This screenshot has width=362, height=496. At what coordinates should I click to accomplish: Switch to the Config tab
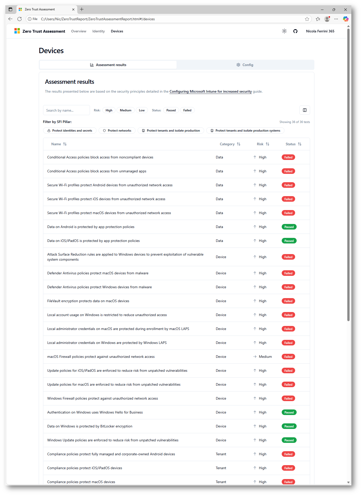[x=245, y=65]
